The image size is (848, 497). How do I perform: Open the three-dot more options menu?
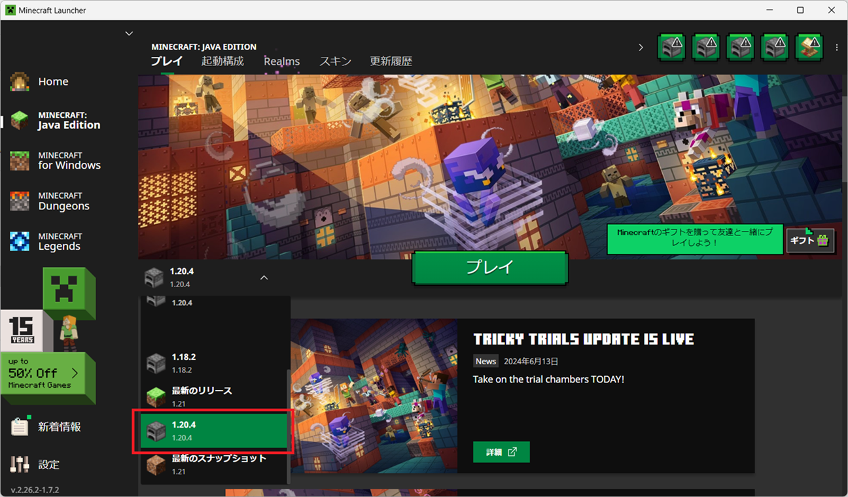point(837,48)
